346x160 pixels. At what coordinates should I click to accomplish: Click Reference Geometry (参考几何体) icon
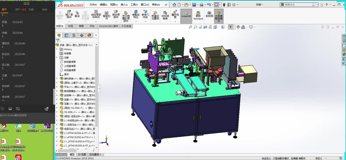(x=145, y=14)
